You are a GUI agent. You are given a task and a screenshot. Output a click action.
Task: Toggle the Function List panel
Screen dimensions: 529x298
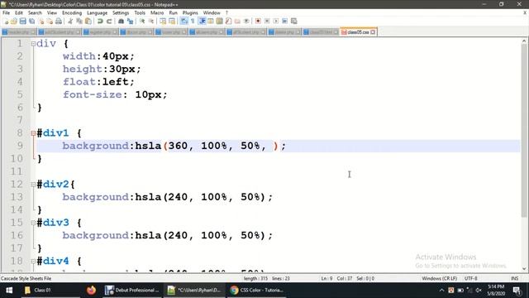click(x=228, y=22)
